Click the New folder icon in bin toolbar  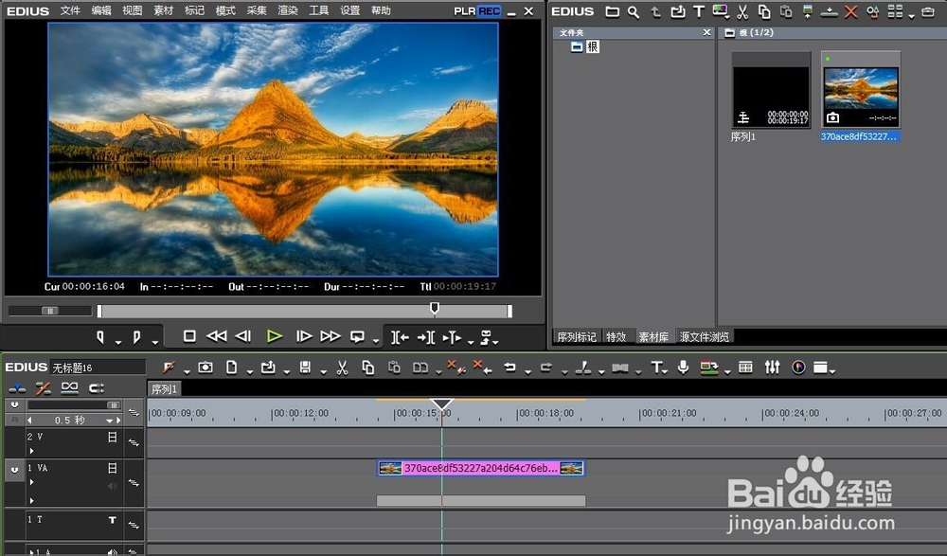(613, 11)
